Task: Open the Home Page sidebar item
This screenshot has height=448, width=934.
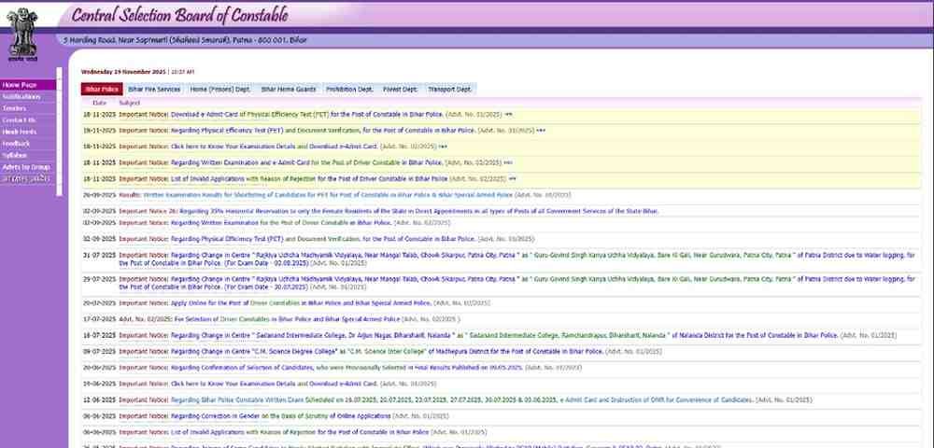Action: (x=19, y=85)
